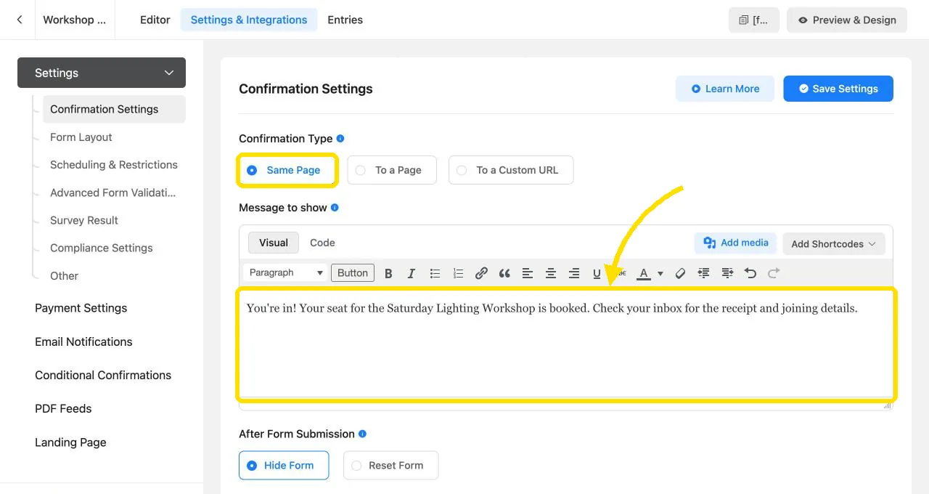Go to Email Notifications

83,341
